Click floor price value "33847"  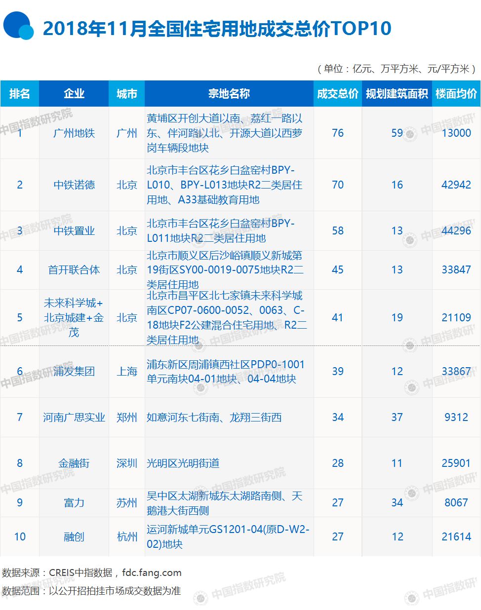(x=456, y=270)
